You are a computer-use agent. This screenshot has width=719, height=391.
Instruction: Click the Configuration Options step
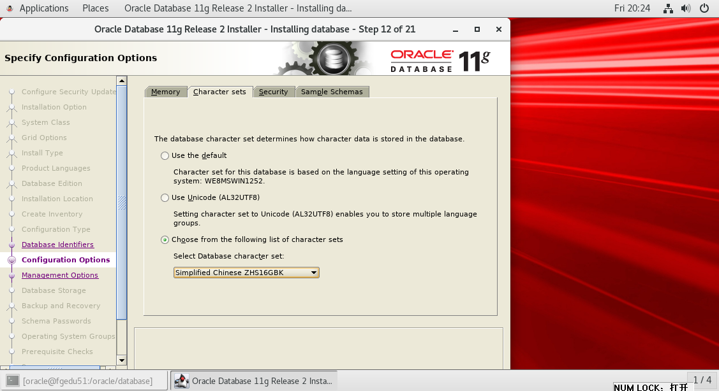(66, 260)
